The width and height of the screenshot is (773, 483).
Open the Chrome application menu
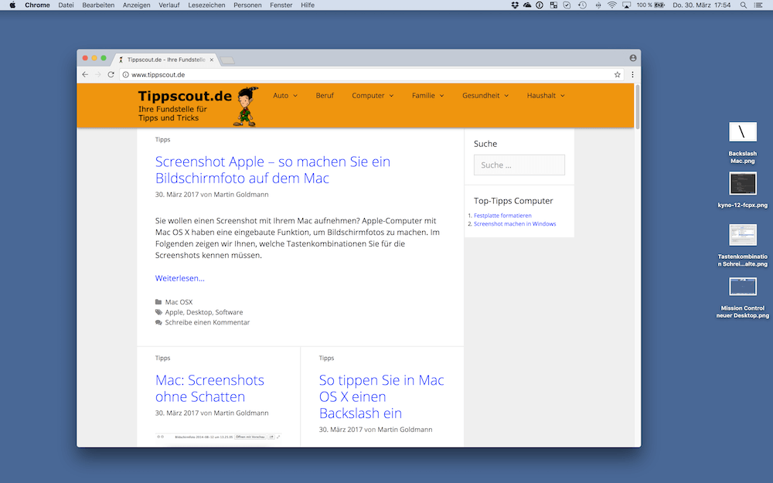click(37, 5)
